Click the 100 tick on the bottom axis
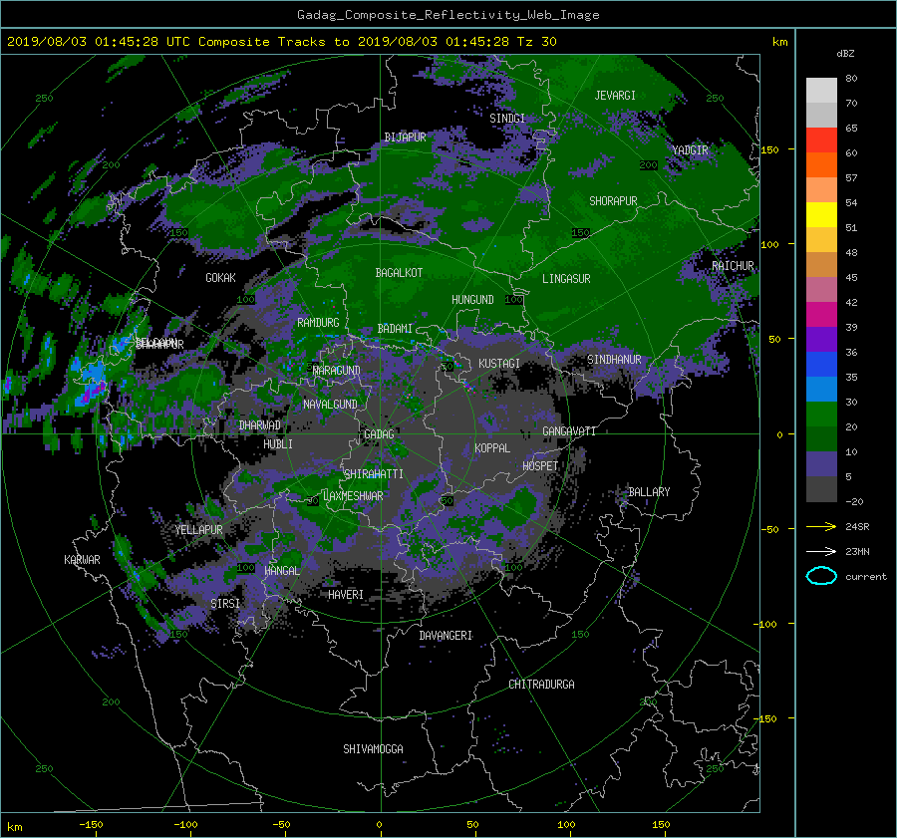The height and width of the screenshot is (838, 897). click(x=566, y=825)
